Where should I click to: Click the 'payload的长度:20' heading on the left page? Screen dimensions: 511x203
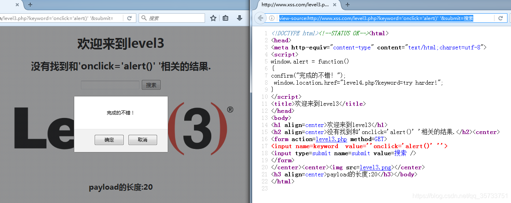coord(121,187)
